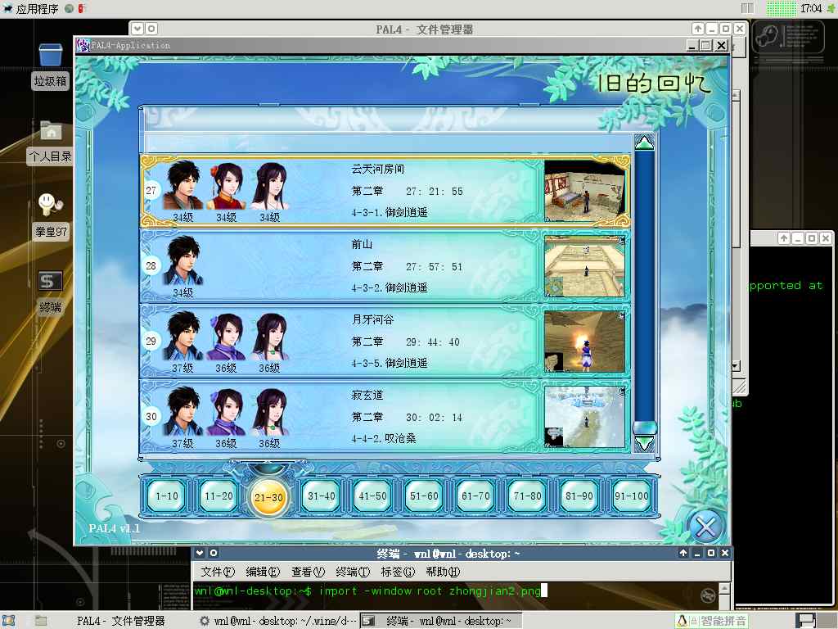This screenshot has height=629, width=838.
Task: Select save slot 29 月牙河谷
Action: click(x=385, y=342)
